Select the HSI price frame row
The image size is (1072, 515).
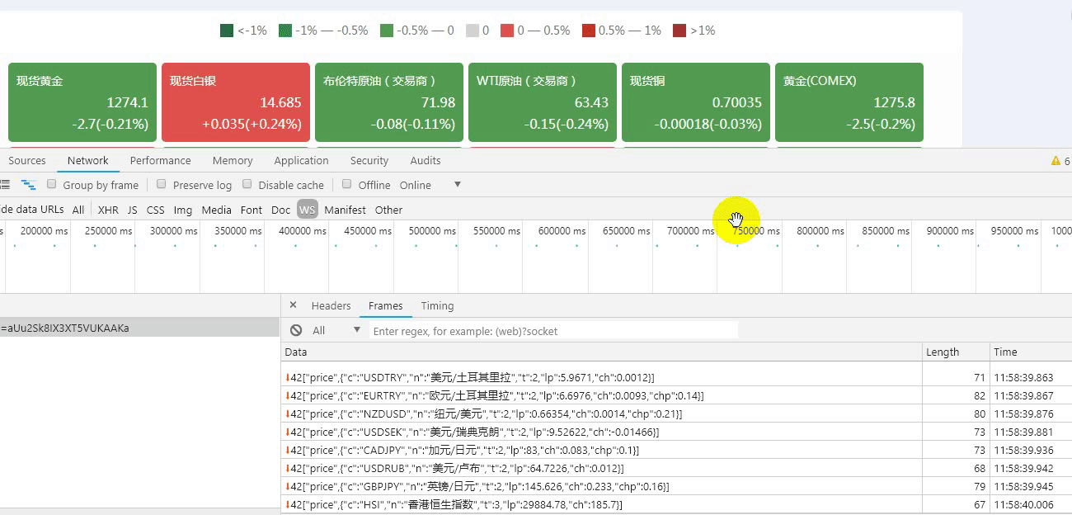[x=676, y=504]
